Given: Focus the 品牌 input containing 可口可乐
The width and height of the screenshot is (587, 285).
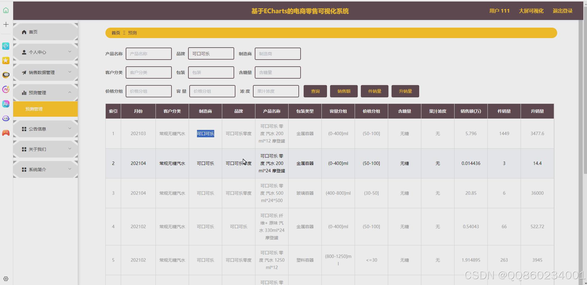Looking at the screenshot, I should (211, 54).
